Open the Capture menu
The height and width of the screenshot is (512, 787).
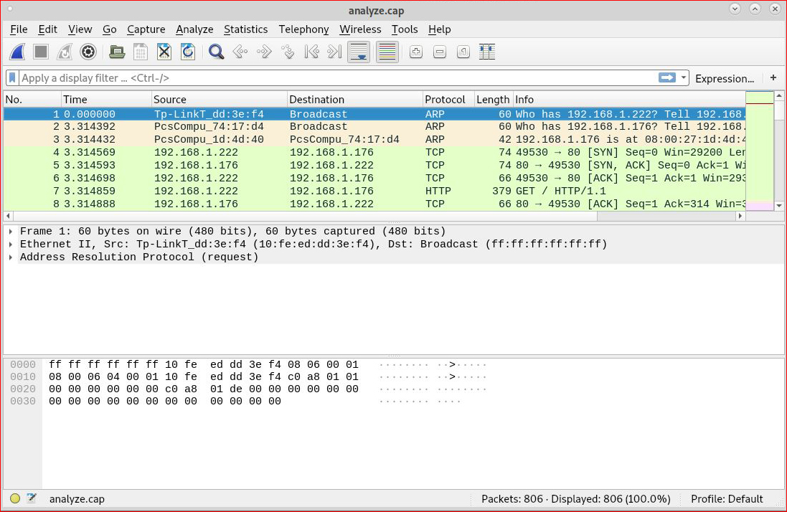146,29
